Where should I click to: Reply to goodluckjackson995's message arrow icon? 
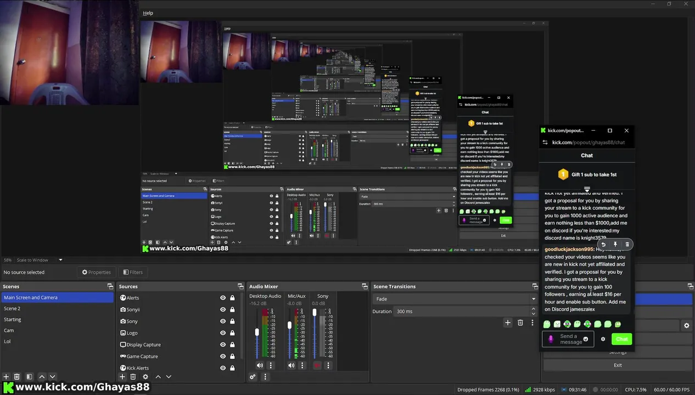(603, 245)
